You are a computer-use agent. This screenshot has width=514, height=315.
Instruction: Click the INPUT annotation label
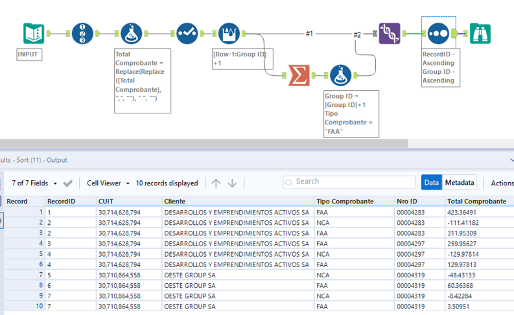click(29, 54)
